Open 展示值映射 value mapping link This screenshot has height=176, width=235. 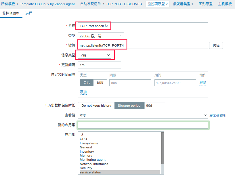click(x=218, y=115)
